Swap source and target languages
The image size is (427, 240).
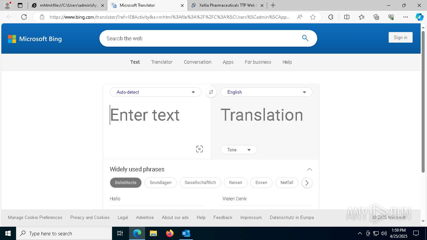tap(211, 92)
